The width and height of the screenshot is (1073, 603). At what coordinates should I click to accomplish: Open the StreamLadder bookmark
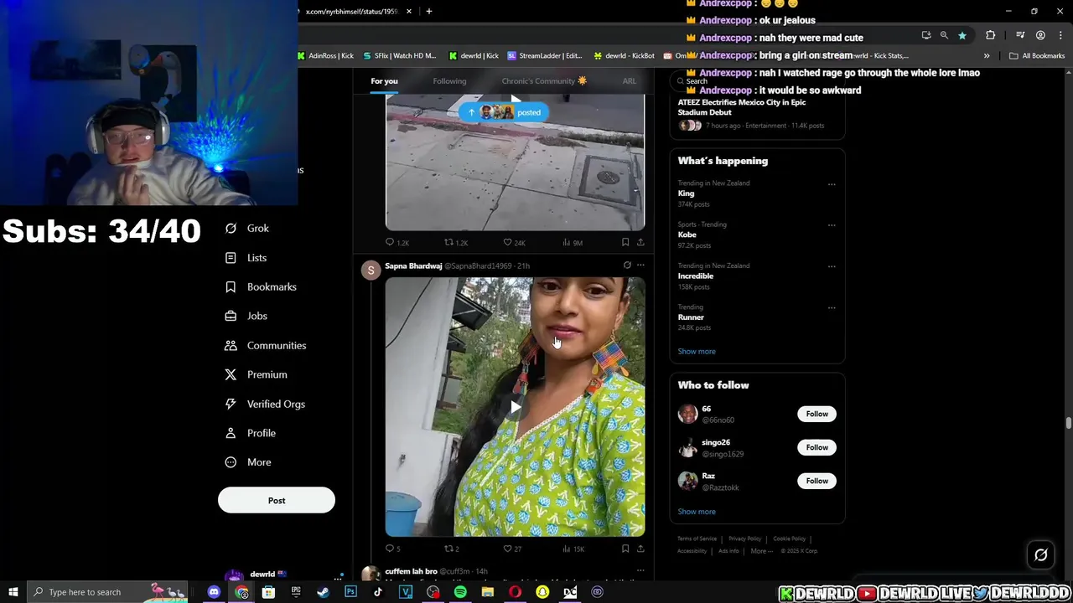tap(545, 55)
